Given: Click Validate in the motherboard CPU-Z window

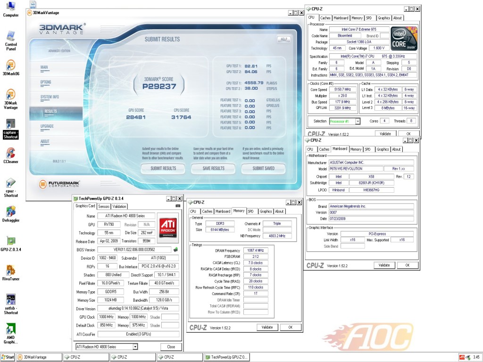Looking at the screenshot, I should point(384,265).
